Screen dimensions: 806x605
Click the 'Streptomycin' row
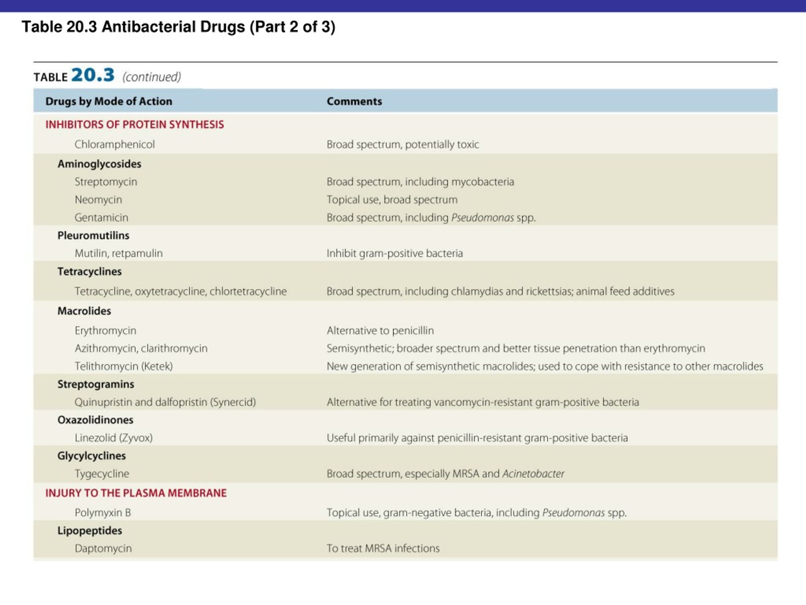(x=106, y=181)
